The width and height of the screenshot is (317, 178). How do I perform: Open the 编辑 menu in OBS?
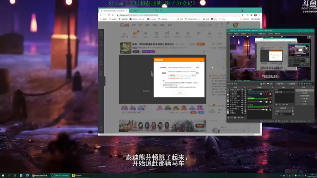coord(236,34)
